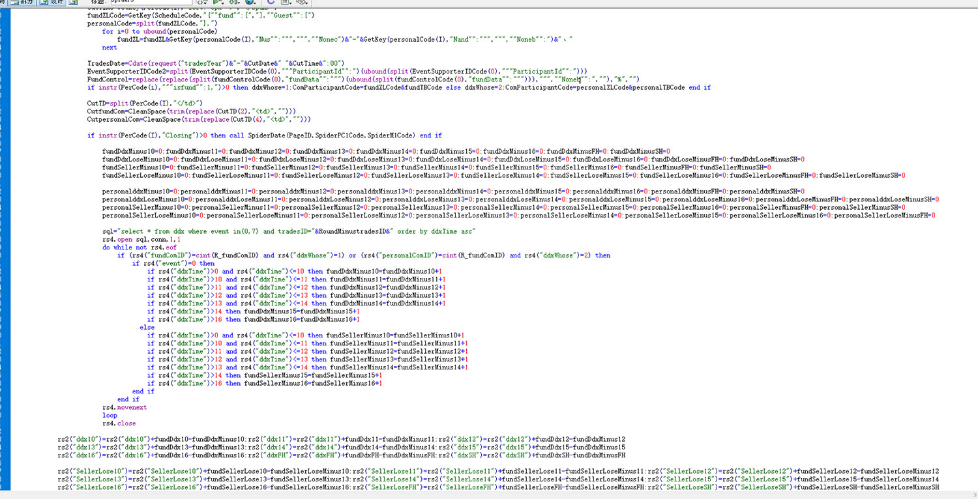Click the EventSupporterIDCode2=split line
The height and width of the screenshot is (499, 978).
[x=338, y=71]
